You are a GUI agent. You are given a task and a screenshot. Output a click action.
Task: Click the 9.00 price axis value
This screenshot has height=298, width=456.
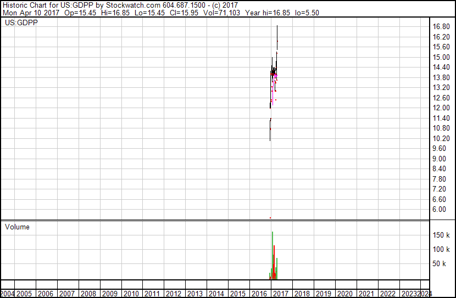coord(439,159)
